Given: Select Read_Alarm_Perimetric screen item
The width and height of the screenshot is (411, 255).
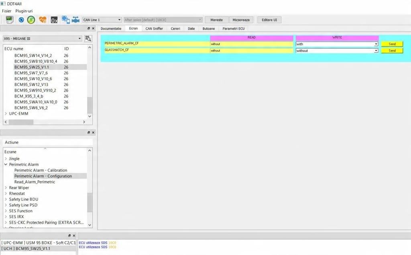Looking at the screenshot, I should coord(35,182).
